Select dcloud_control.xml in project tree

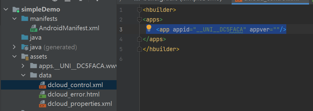(75, 85)
